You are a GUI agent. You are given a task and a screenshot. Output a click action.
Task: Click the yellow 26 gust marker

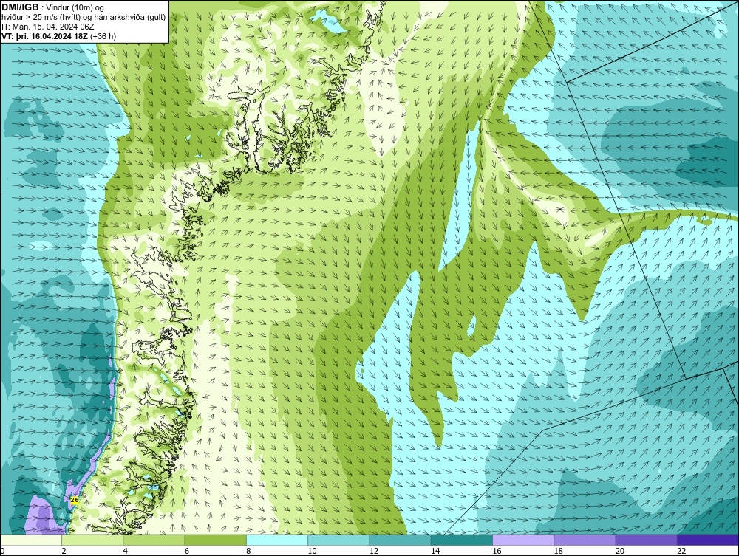coord(74,500)
